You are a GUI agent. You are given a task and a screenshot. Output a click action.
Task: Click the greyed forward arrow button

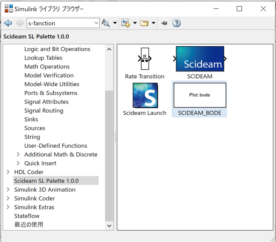click(20, 23)
